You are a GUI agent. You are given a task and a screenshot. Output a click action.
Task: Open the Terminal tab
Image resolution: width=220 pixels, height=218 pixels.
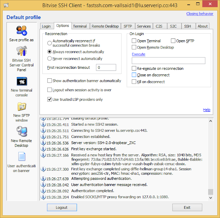coord(80,26)
